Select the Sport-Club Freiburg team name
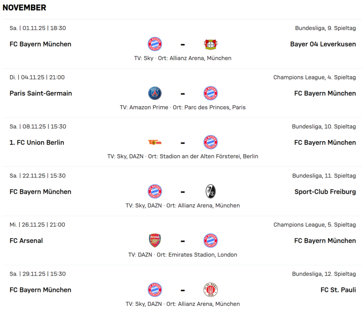 [x=325, y=192]
